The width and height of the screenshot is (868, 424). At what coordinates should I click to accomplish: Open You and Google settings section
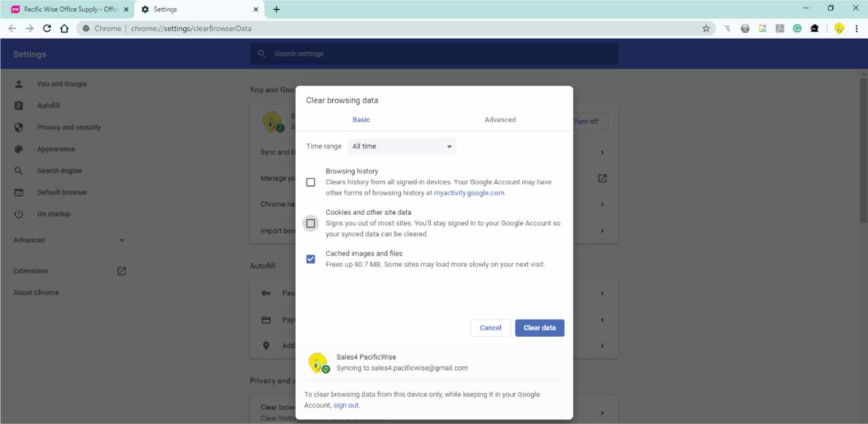pos(62,84)
